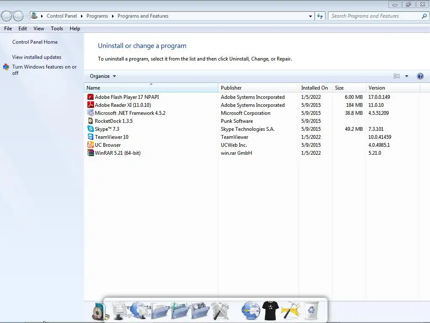Viewport: 430px width, 323px height.
Task: Click the Control Panel address bar icon
Action: coord(34,16)
